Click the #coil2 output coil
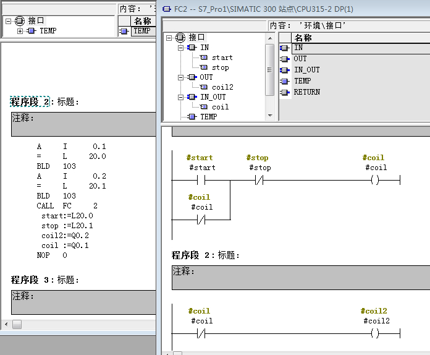 click(375, 333)
